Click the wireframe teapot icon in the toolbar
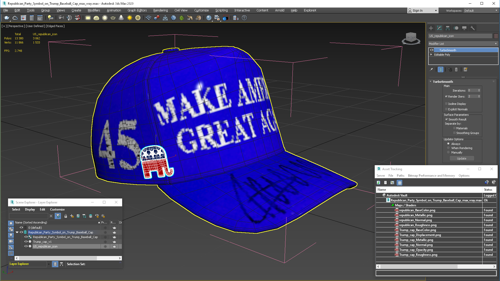This screenshot has height=281, width=500. click(113, 18)
